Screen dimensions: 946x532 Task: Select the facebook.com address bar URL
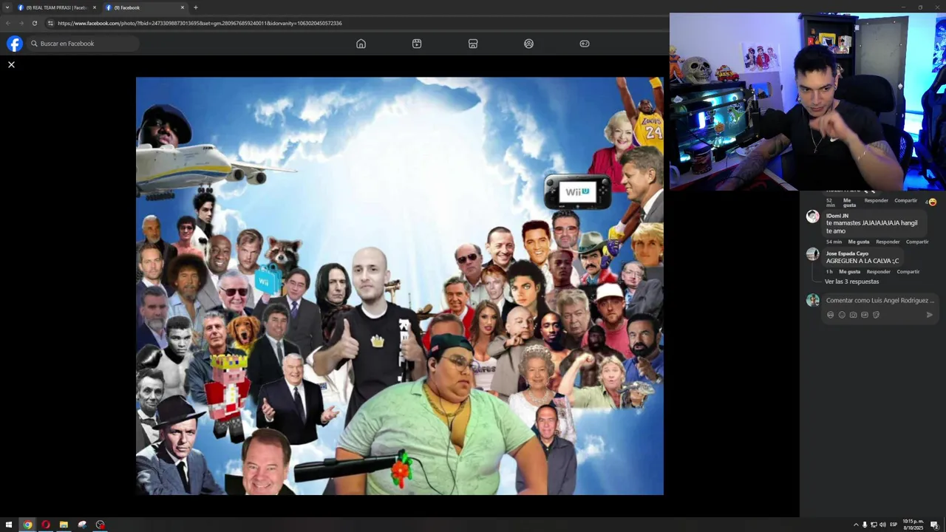click(200, 23)
